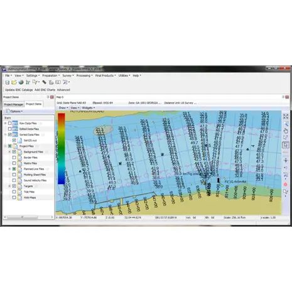Check the Web Maps checkbox
Image resolution: width=292 pixels, height=292 pixels.
[x=14, y=197]
